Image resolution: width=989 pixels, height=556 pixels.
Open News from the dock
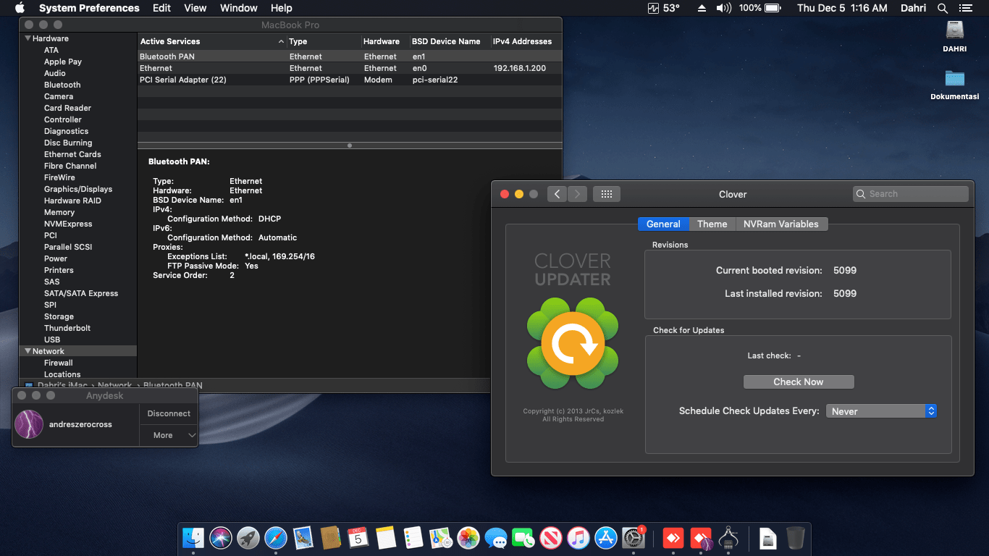click(551, 538)
